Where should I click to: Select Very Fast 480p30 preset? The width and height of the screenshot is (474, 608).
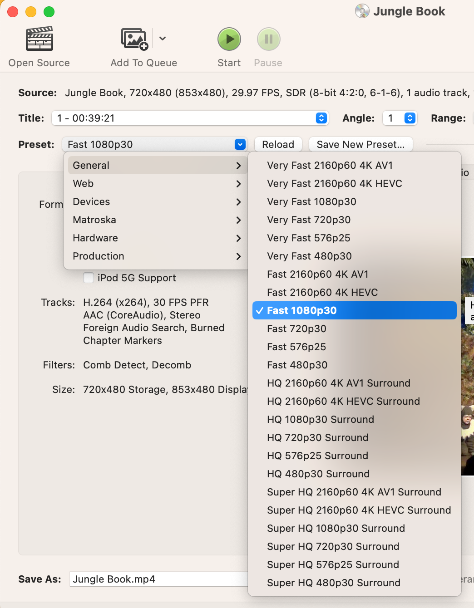pos(355,256)
